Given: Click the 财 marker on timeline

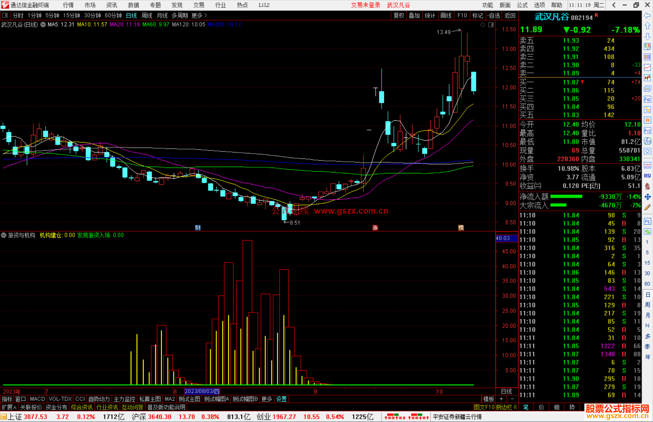Looking at the screenshot, I should click(198, 228).
